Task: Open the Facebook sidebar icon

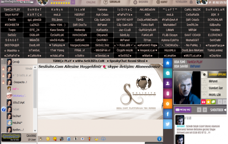Action: pos(168,114)
